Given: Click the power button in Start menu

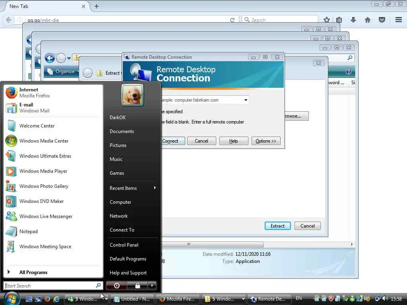Looking at the screenshot, I should [116, 286].
